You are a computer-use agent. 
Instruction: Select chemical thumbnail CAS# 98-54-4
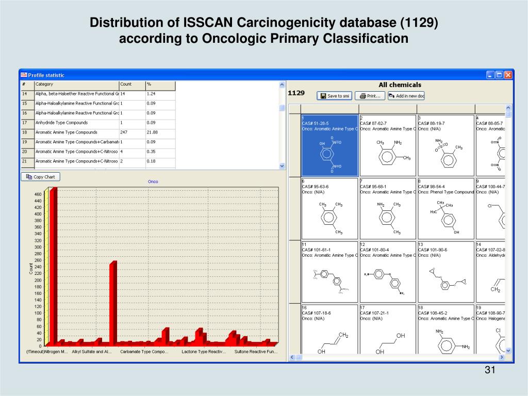[446, 209]
